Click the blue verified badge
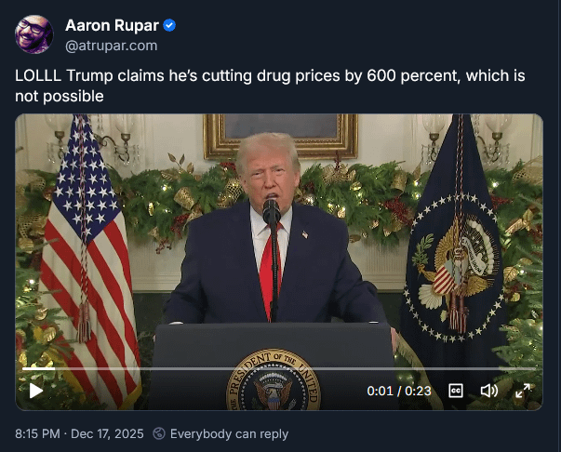 coord(169,26)
